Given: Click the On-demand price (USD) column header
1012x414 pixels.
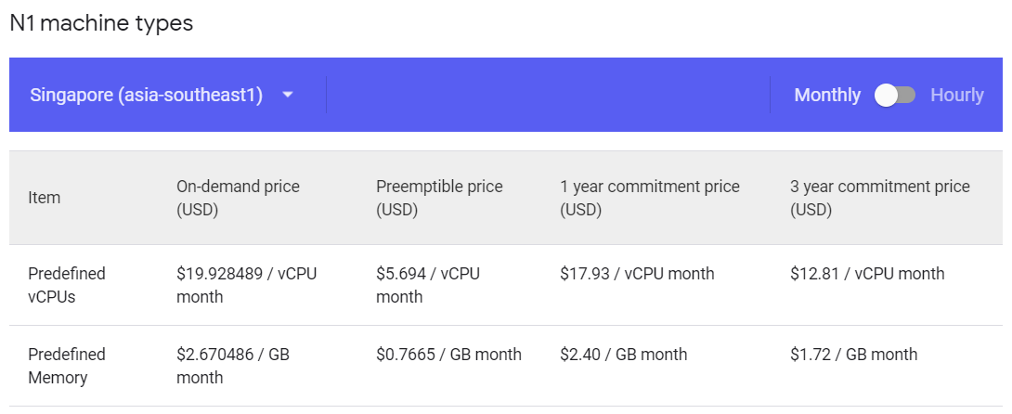Looking at the screenshot, I should pos(239,198).
